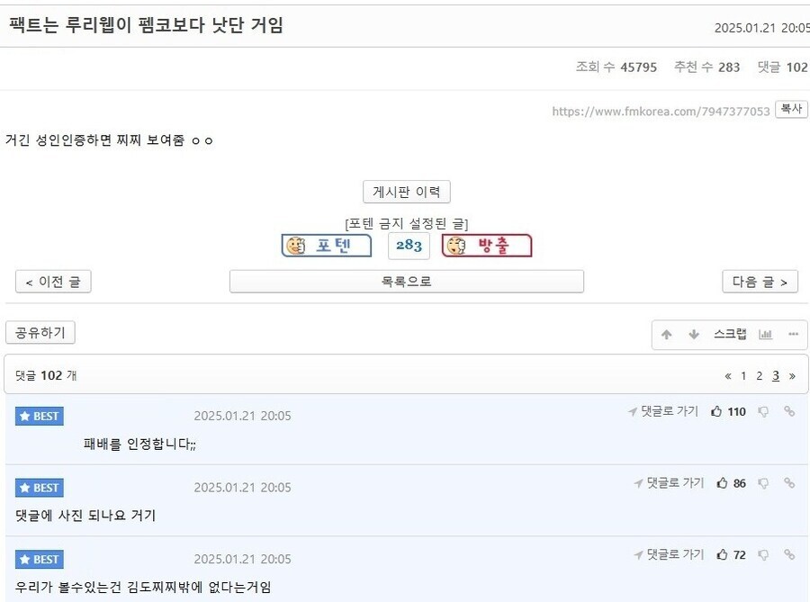
Task: Select the 스크랩 toolbar item
Action: (732, 334)
